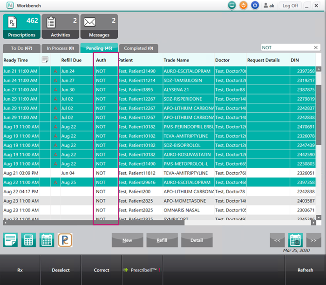Screen dimensions: 326x285
Task: Click the blue power icon
Action: [x=255, y=5]
